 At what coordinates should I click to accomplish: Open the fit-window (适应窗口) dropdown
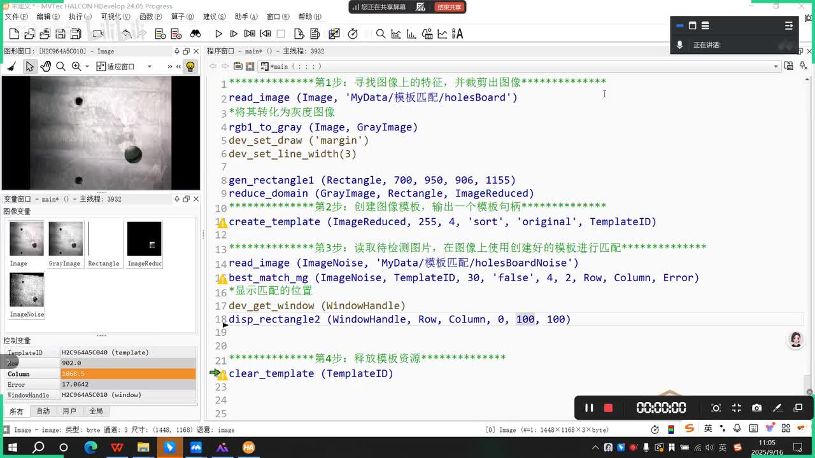[150, 66]
